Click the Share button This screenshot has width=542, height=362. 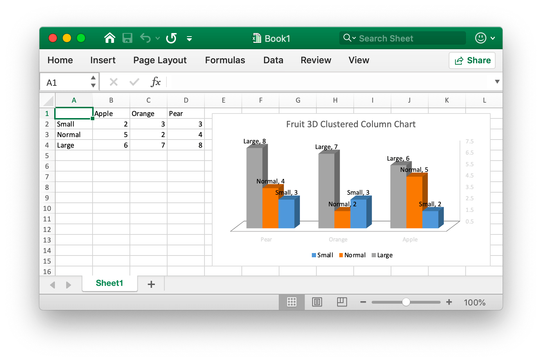[472, 60]
